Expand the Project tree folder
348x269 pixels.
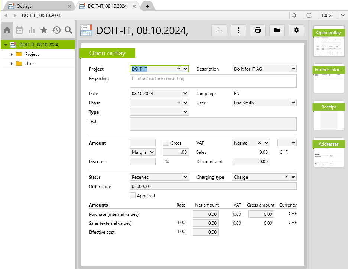[12, 54]
